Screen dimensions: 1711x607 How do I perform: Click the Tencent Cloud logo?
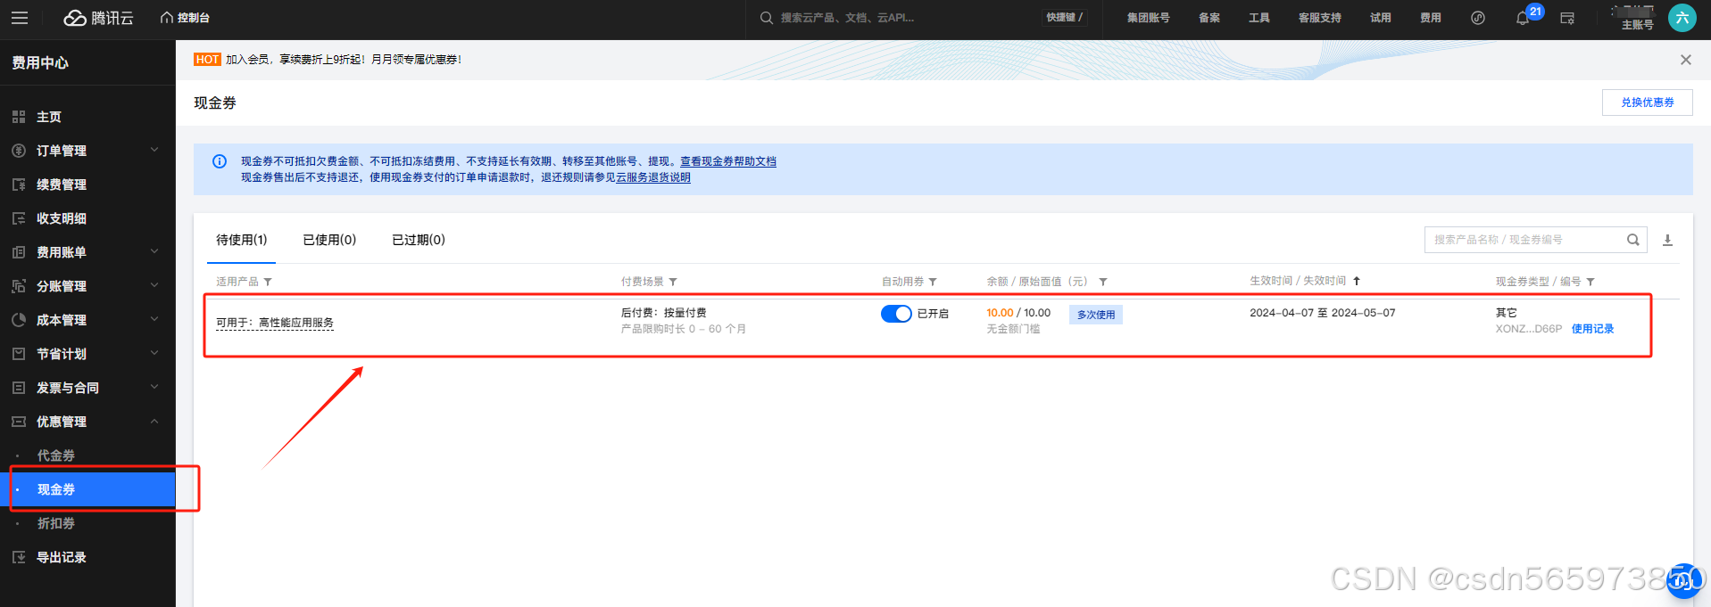(x=99, y=18)
